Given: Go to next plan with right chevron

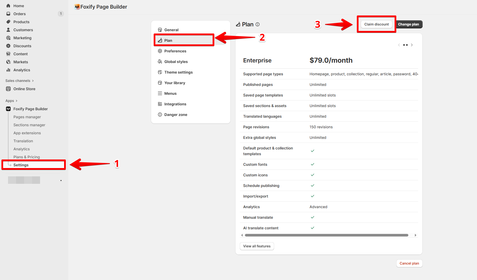Looking at the screenshot, I should (x=412, y=45).
